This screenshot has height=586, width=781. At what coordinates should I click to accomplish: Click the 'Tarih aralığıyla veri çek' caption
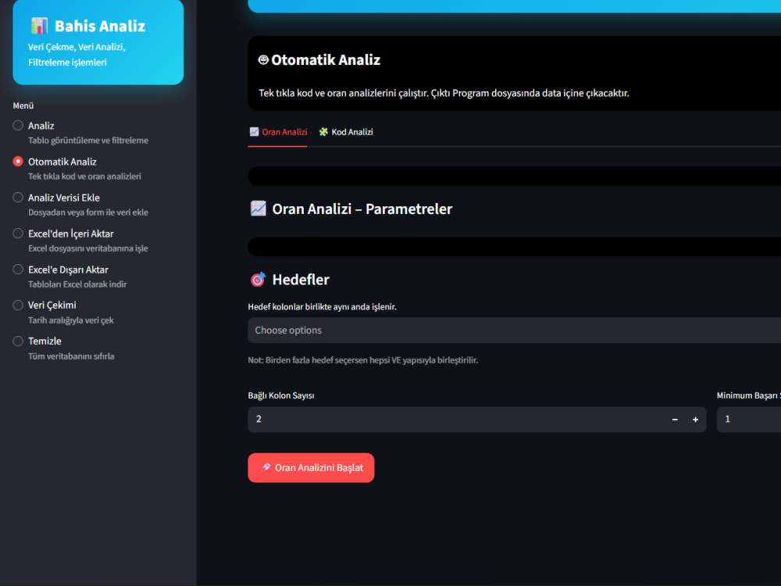click(x=71, y=320)
